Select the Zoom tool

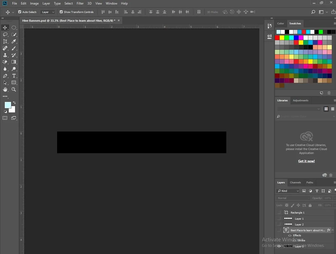[14, 90]
